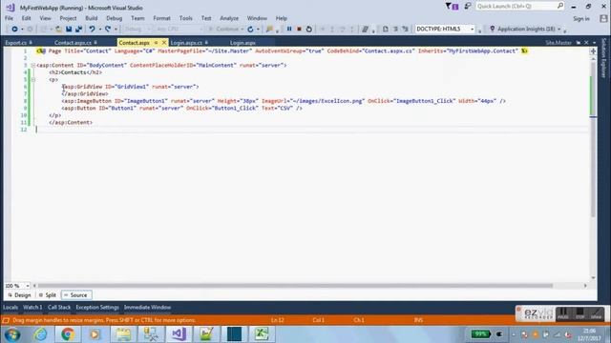Image resolution: width=611 pixels, height=343 pixels.
Task: Open the Exception Settings tab
Action: coord(97,307)
